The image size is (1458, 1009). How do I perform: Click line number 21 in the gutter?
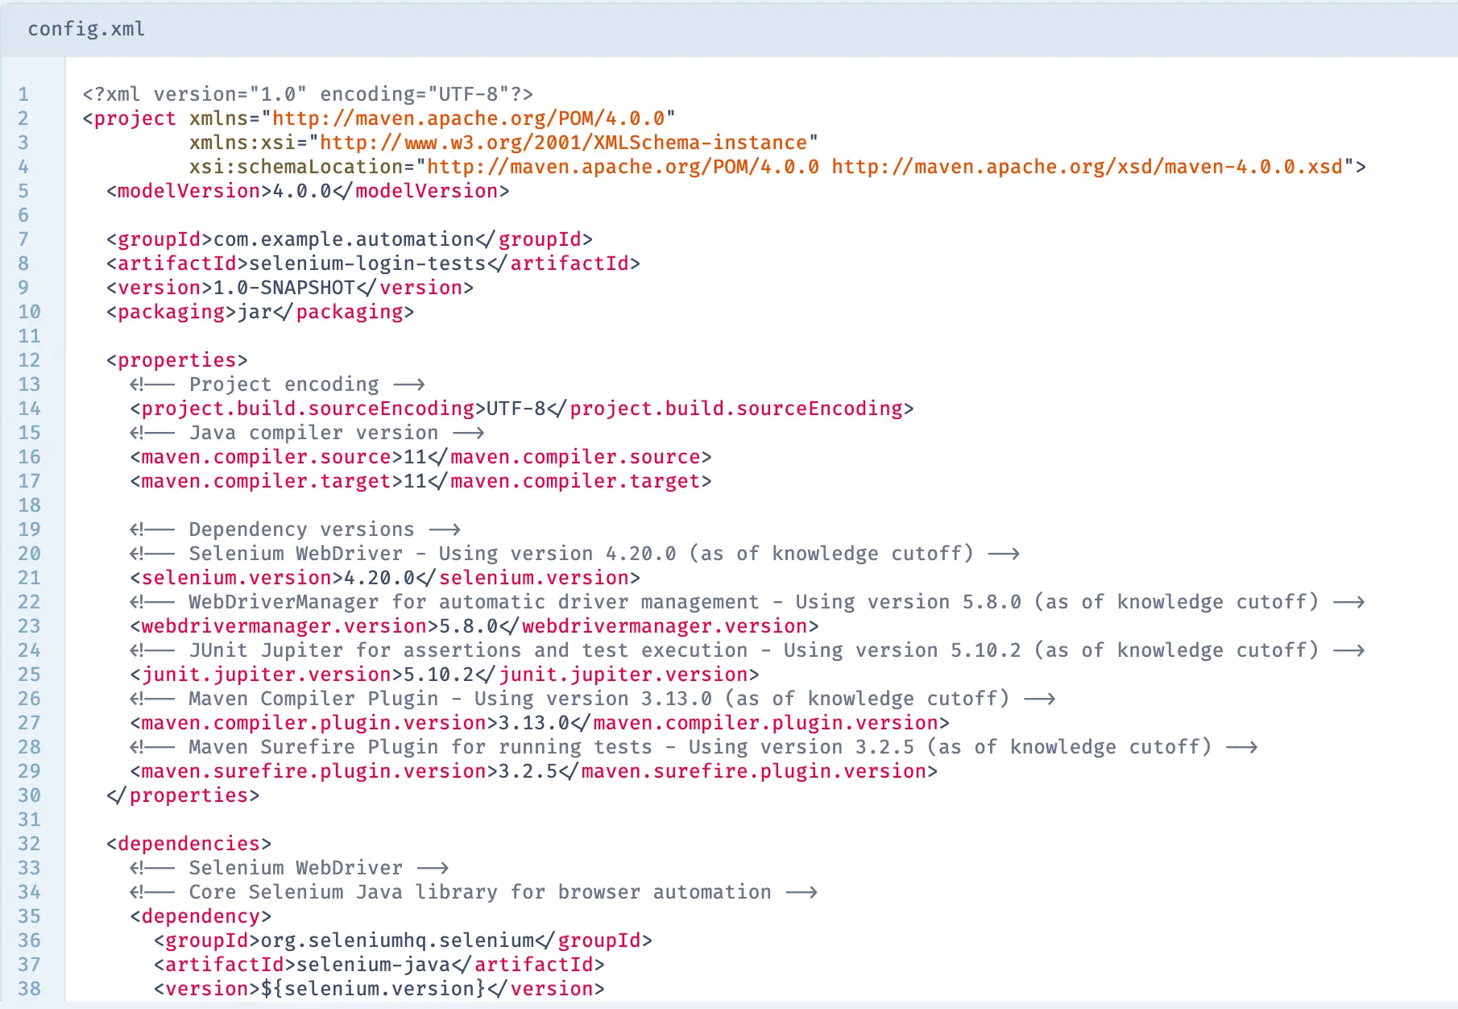[29, 578]
